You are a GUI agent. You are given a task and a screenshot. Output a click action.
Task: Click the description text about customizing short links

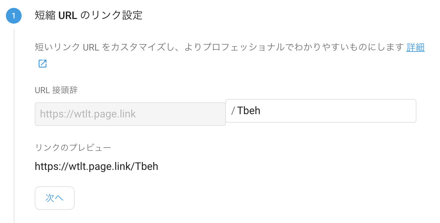[196, 47]
